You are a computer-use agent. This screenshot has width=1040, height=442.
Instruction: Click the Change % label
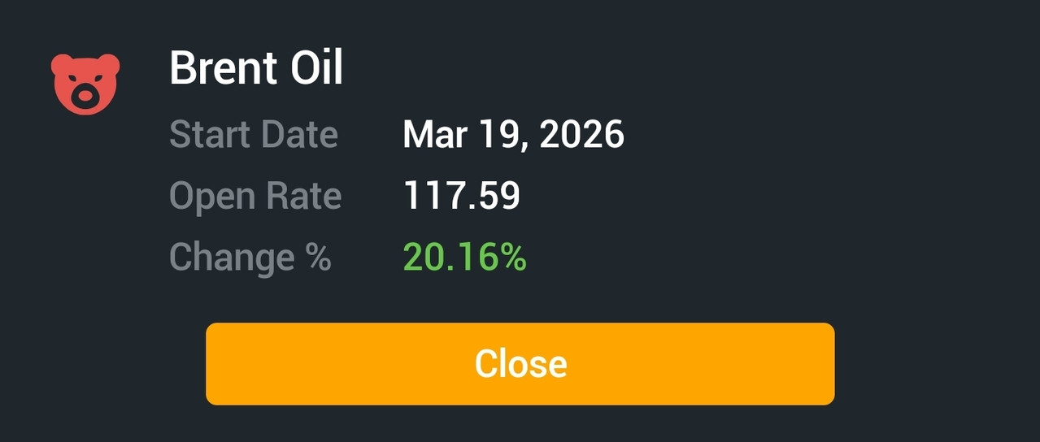pos(250,258)
